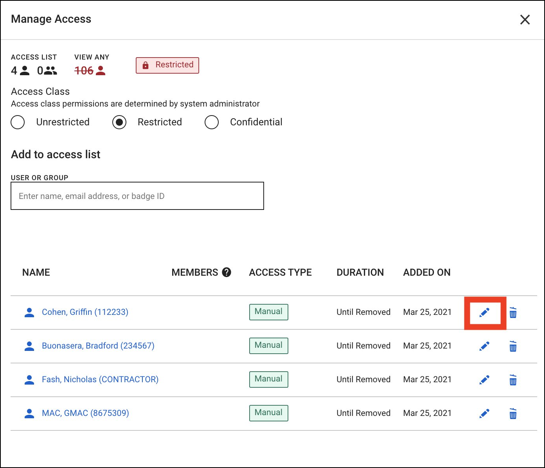Edit Fash, Nicholas access with pencil icon
545x468 pixels.
point(485,380)
